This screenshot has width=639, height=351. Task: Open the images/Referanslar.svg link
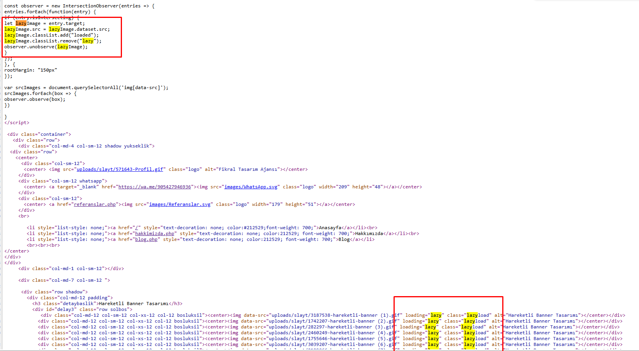(180, 204)
